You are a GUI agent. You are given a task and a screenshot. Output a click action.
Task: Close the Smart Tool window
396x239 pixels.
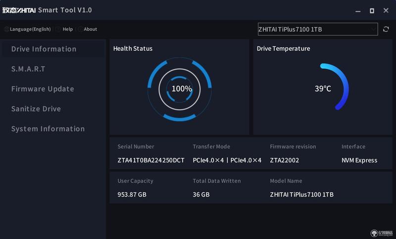coord(386,10)
